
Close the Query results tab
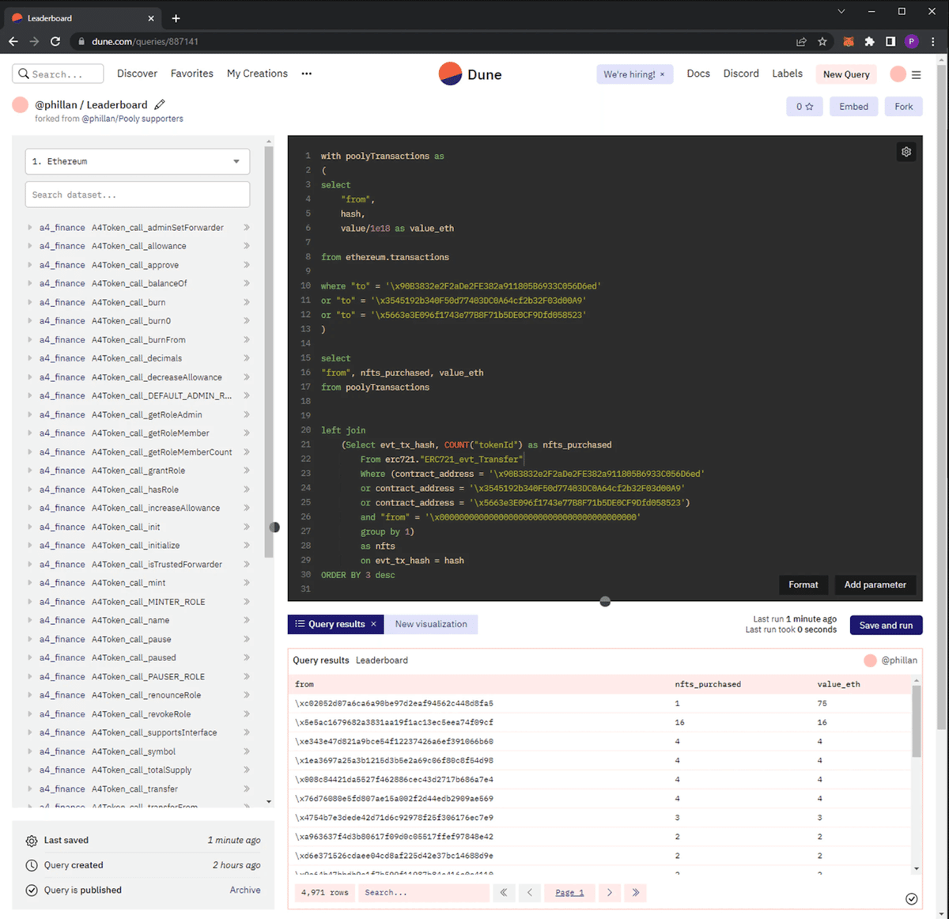tap(373, 624)
